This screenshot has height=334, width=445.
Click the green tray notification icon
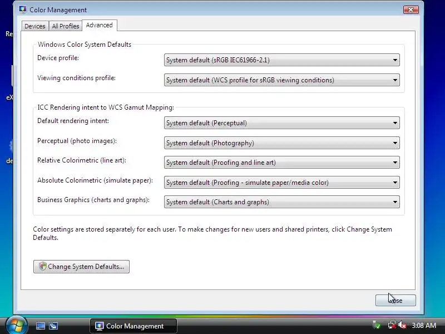point(377,325)
